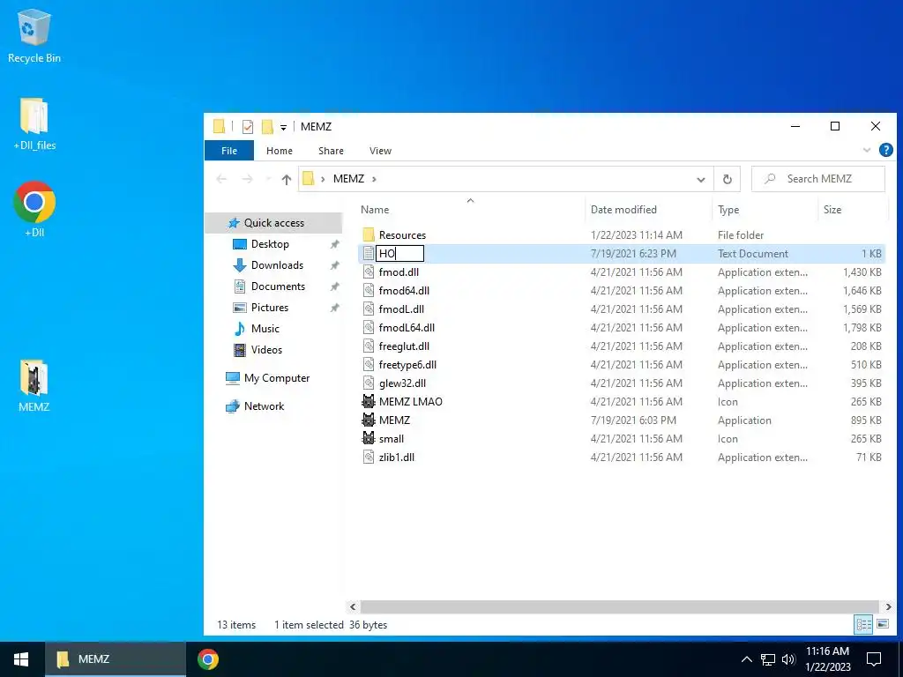Open Chrome from the taskbar
The width and height of the screenshot is (903, 677).
pos(208,659)
